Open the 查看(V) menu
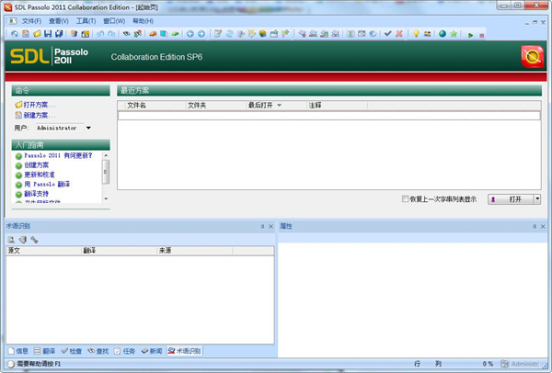The width and height of the screenshot is (552, 373). click(59, 21)
